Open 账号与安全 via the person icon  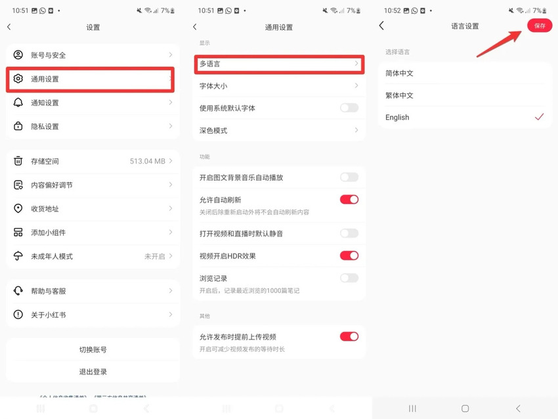(x=16, y=55)
